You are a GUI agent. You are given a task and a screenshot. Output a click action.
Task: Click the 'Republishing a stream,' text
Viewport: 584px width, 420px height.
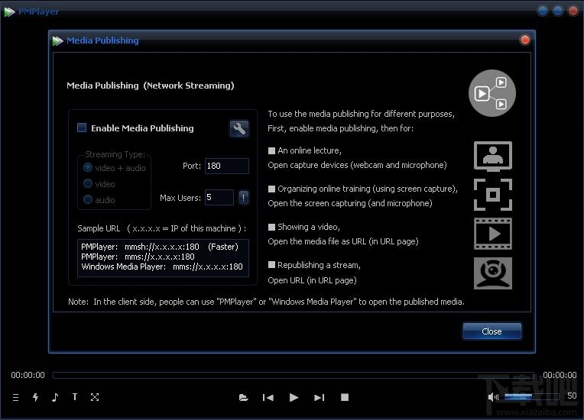pyautogui.click(x=320, y=265)
